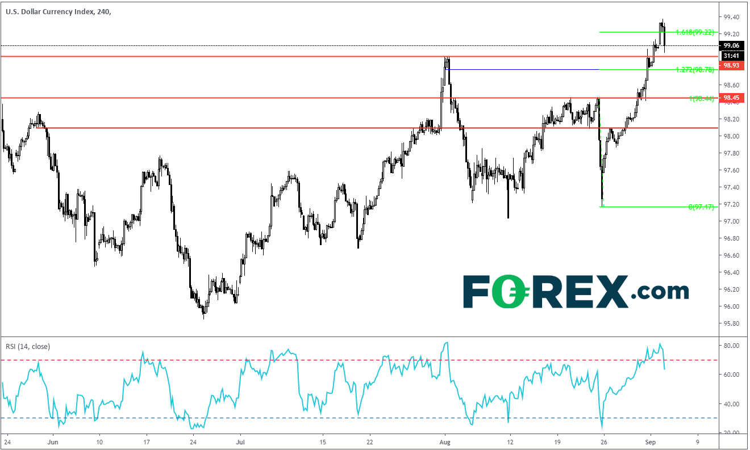Viewport: 750px width, 450px height.
Task: Click the RSI 20.00 axis value
Action: [x=731, y=433]
